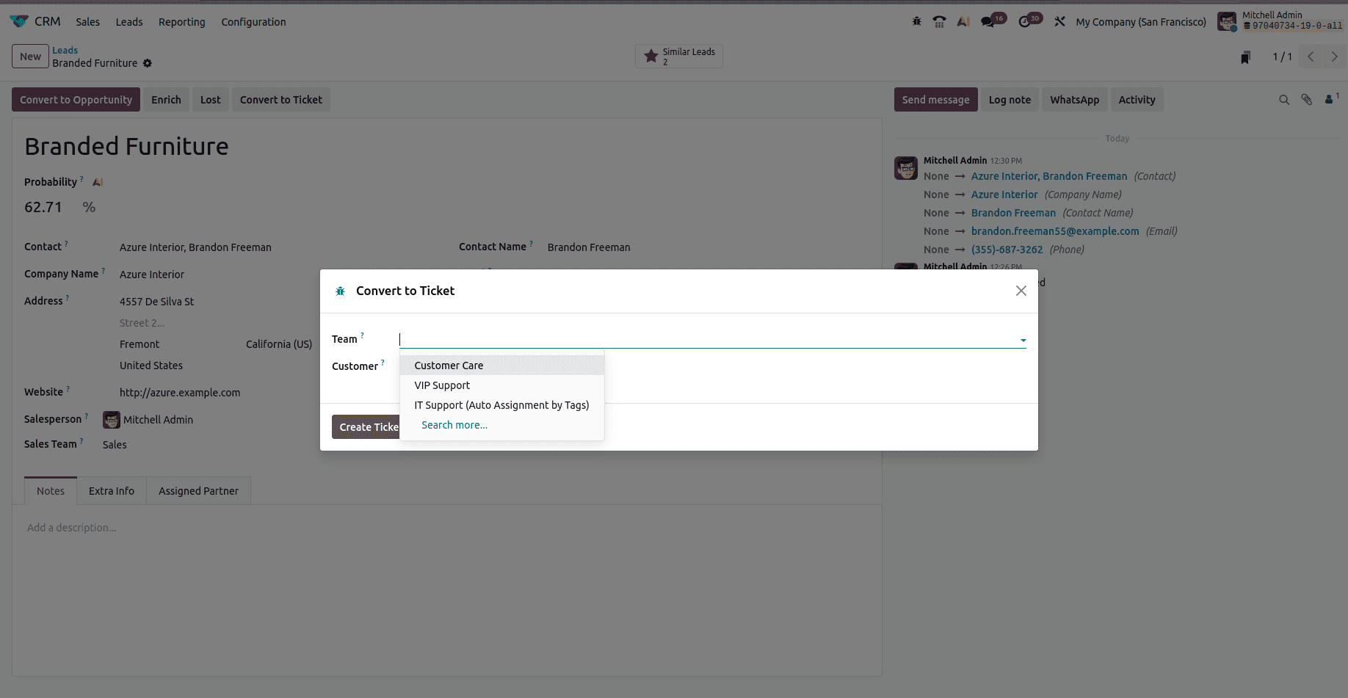This screenshot has height=698, width=1348.
Task: Open the activities clock icon showing 30
Action: click(x=1025, y=21)
